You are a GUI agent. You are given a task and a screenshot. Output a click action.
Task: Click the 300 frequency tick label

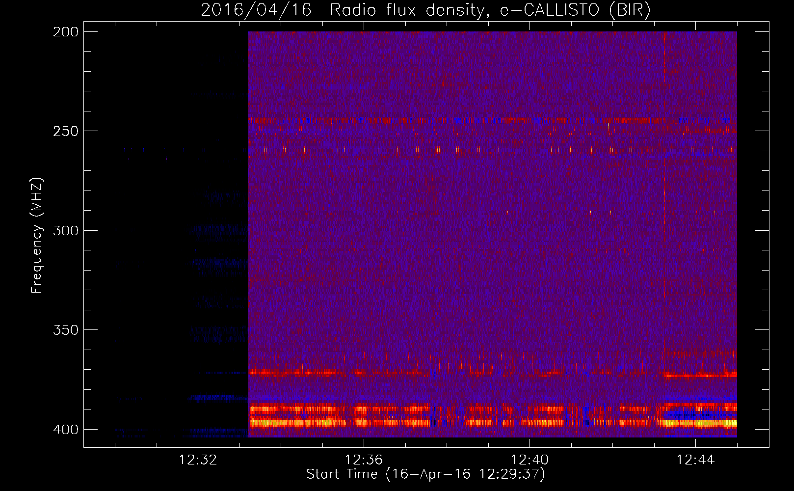pos(66,230)
